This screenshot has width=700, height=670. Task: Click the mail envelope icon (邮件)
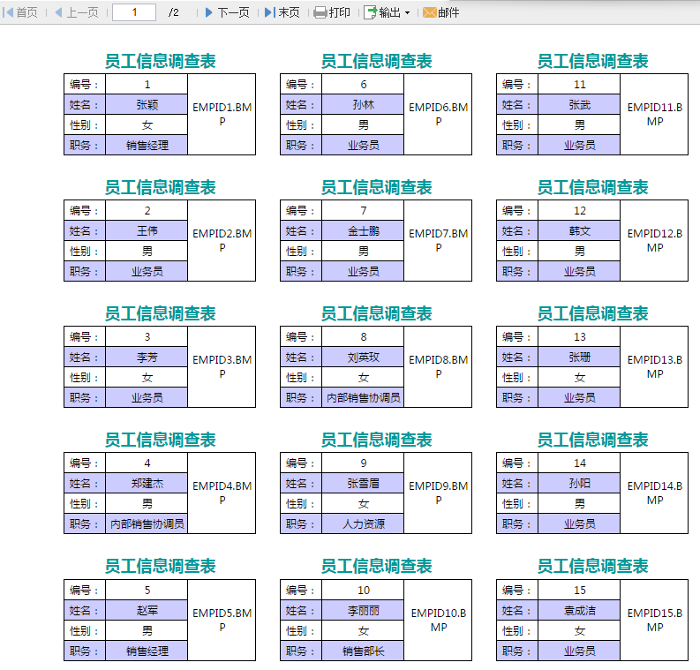(430, 12)
